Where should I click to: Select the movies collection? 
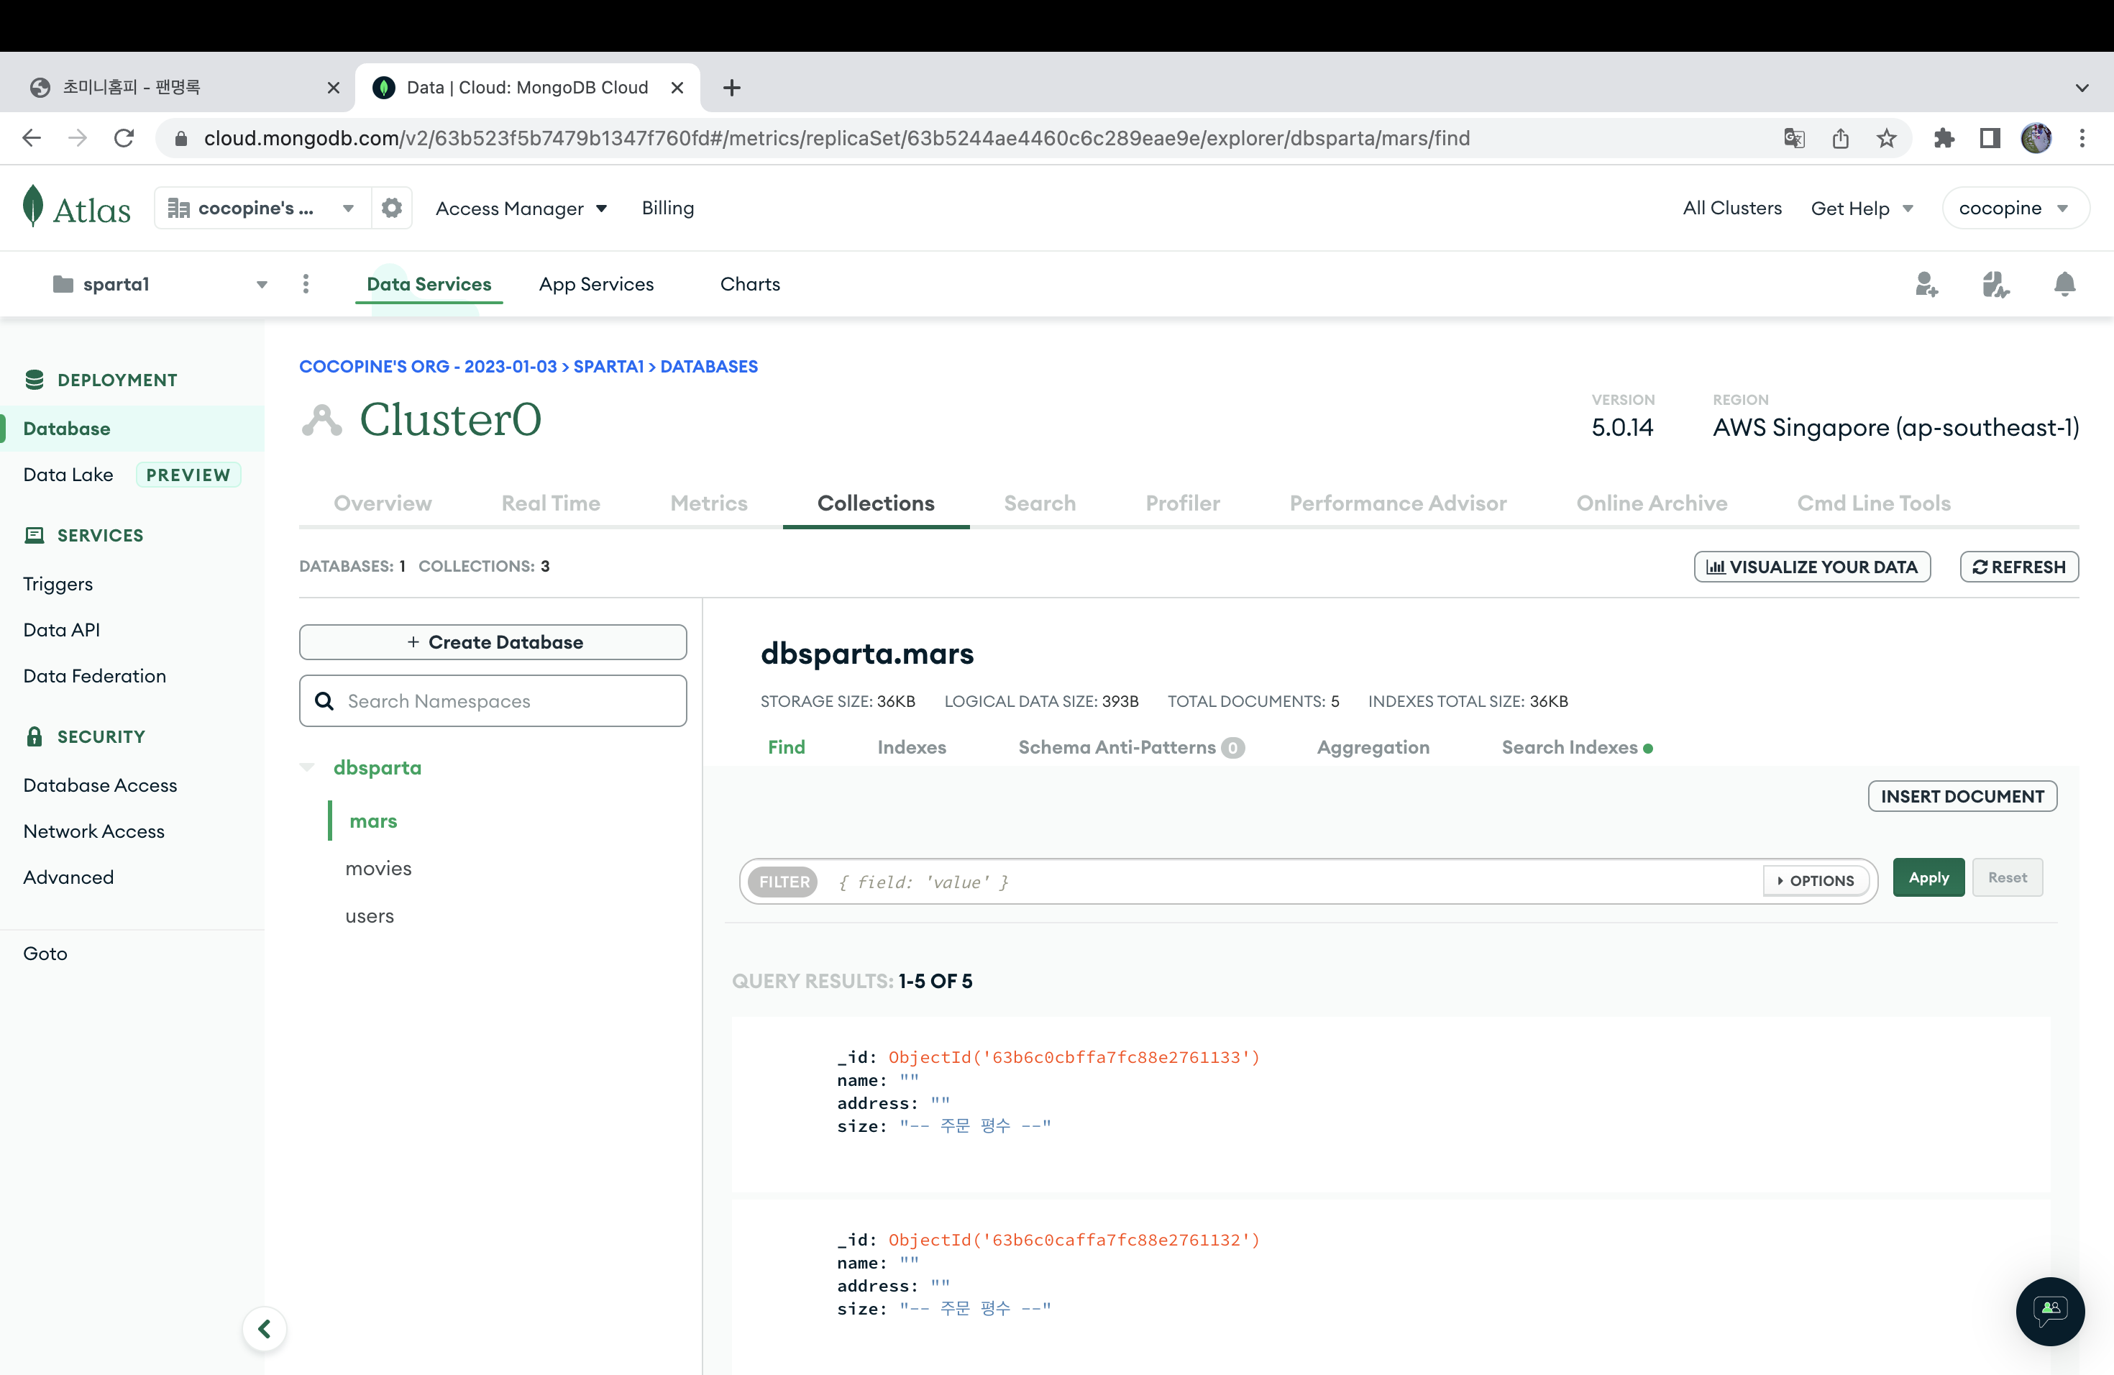378,868
